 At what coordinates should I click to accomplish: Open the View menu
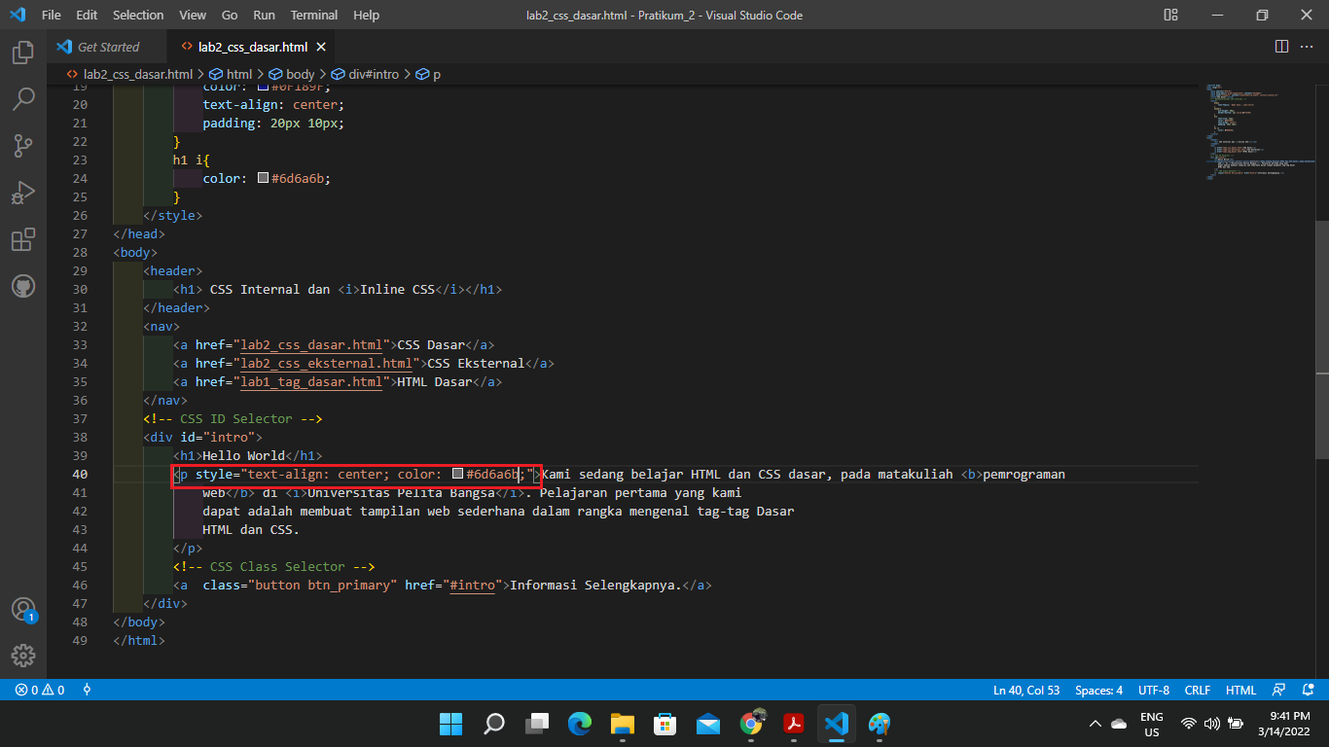[193, 15]
